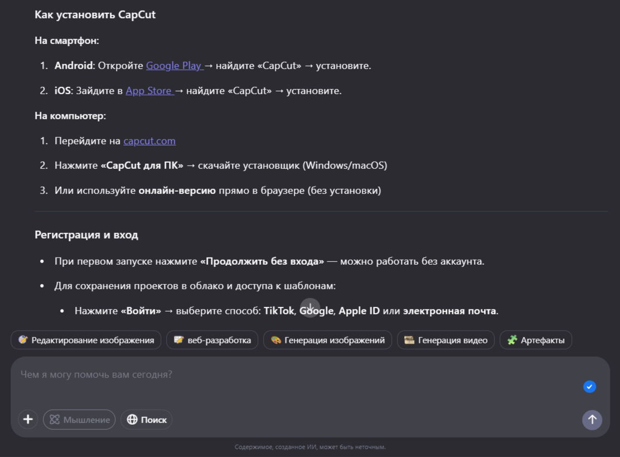Screen dimensions: 620x457
Task: Click the Для сохранения проектов в облако line
Action: tap(195, 286)
